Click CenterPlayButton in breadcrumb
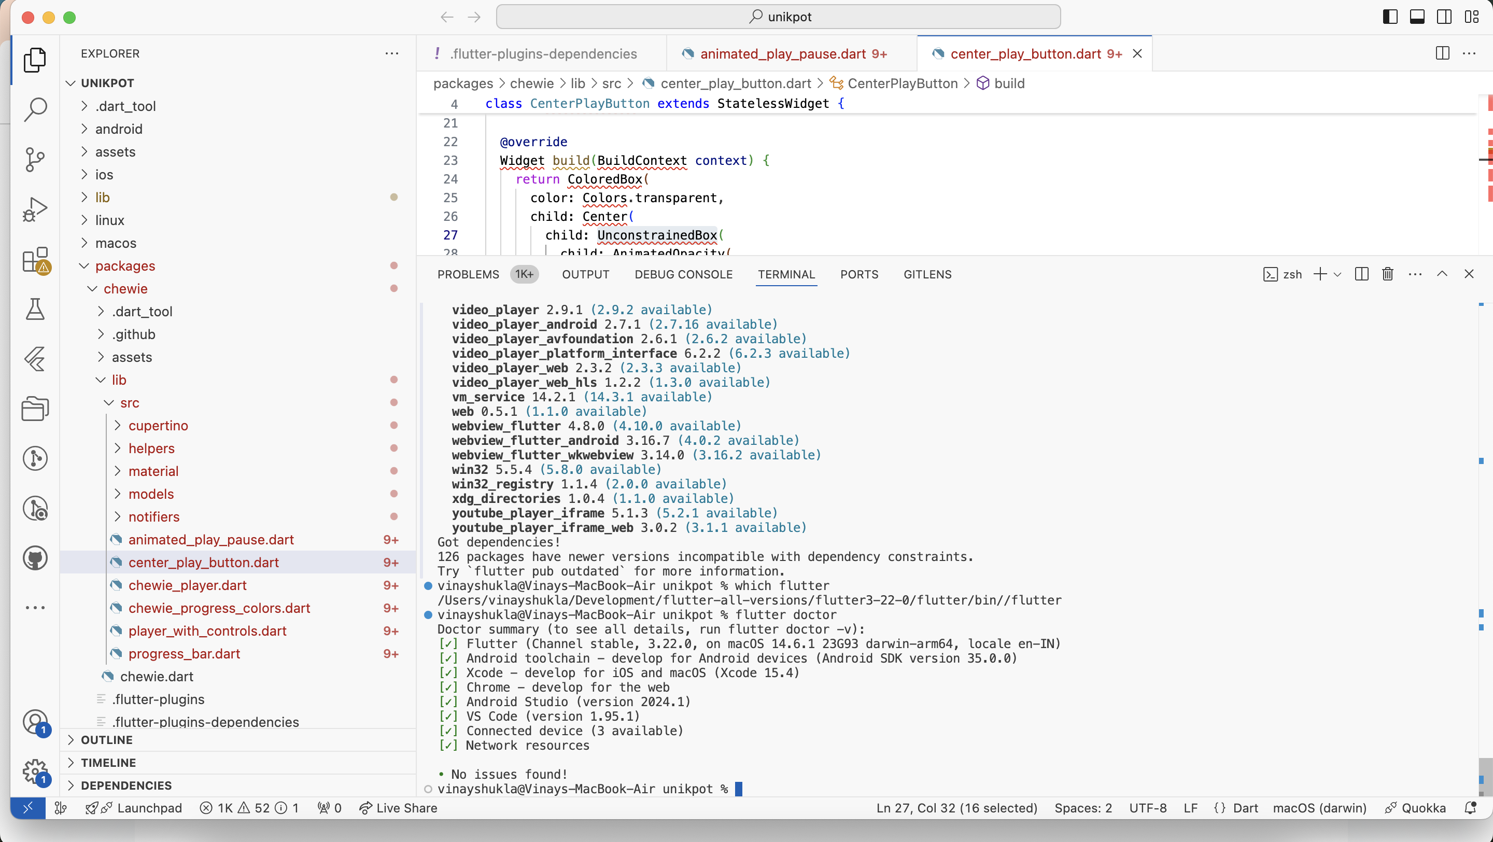Screen dimensions: 1493x842 [x=902, y=83]
